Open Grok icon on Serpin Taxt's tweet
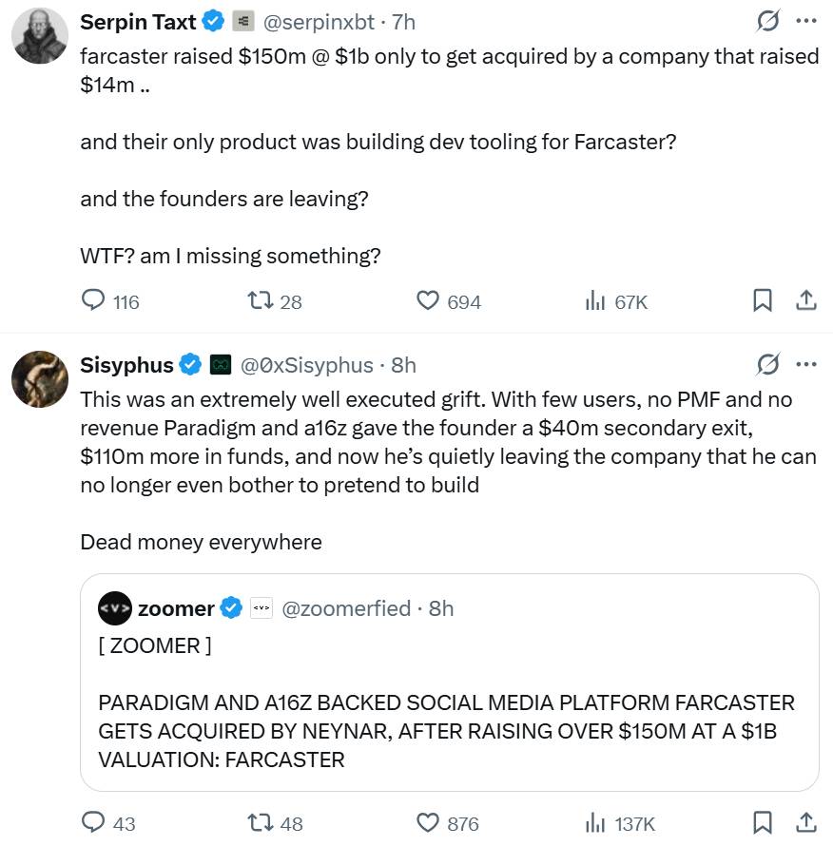833x846 pixels. pos(767,21)
